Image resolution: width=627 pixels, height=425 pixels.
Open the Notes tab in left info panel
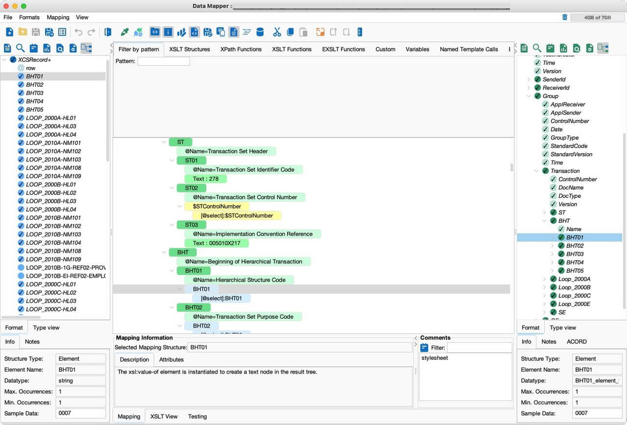click(32, 341)
